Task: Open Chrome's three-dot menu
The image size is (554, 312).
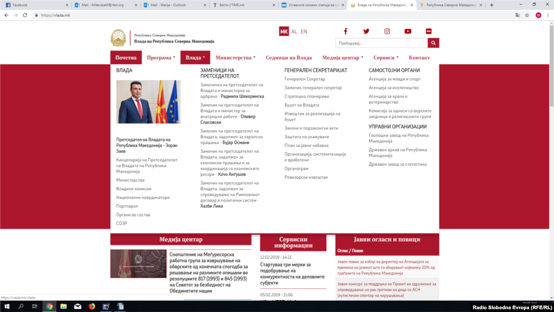Action: (x=548, y=15)
